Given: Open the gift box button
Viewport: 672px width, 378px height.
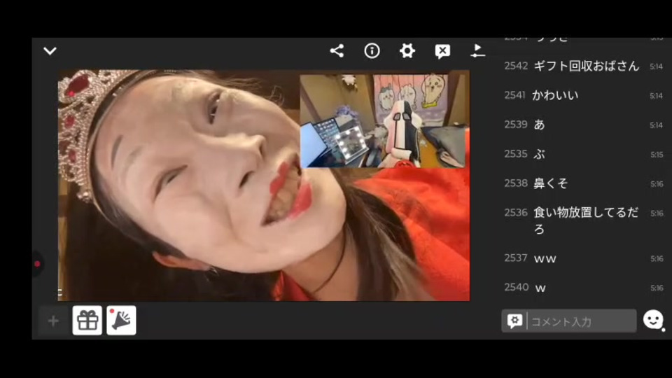Looking at the screenshot, I should [87, 321].
